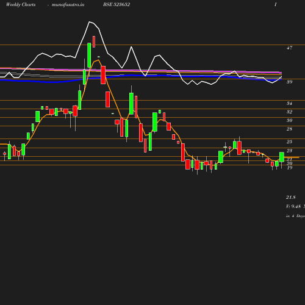Select the "BSE 523652" symbol text
Screen dimensions: 305x305
tap(117, 4)
